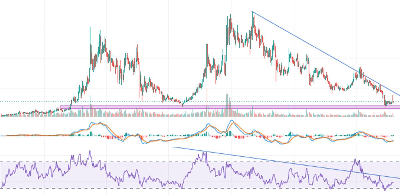Click the left edge of the purple support rectangle
The image size is (400, 195).
60,107
